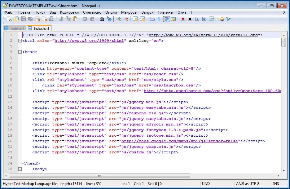This screenshot has width=290, height=189.
Task: Click the fonts.googleapis.com link on line 11
Action: click(x=212, y=91)
